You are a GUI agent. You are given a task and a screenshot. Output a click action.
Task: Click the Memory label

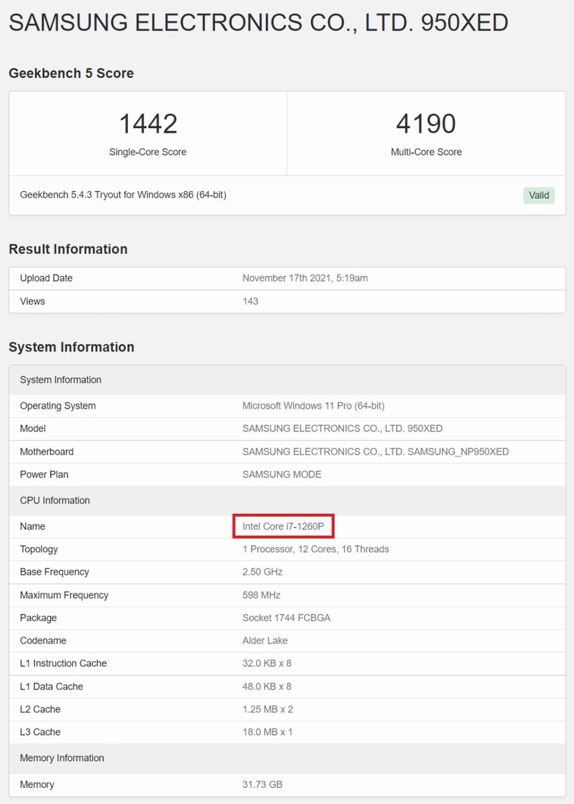click(37, 785)
